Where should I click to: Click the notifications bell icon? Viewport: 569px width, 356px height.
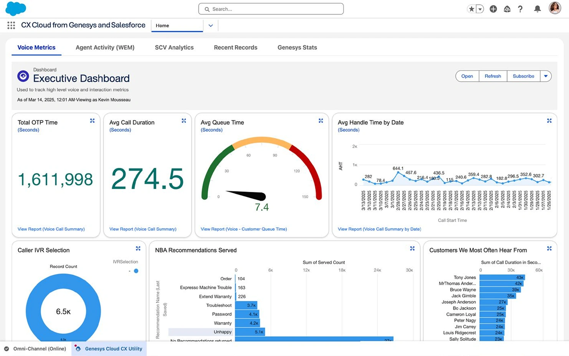coord(538,9)
